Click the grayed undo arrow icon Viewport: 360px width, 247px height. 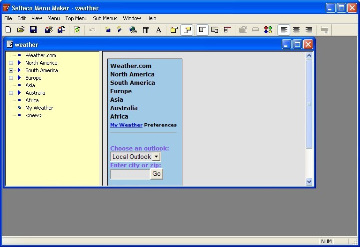[92, 30]
